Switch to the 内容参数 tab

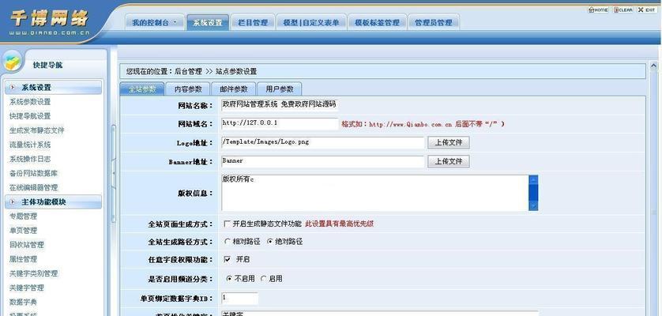point(187,89)
